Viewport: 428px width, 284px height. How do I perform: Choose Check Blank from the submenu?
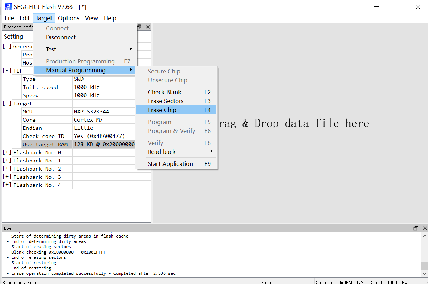tap(165, 92)
